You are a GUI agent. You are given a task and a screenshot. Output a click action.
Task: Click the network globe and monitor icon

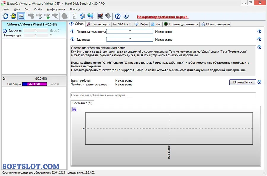(x=90, y=16)
